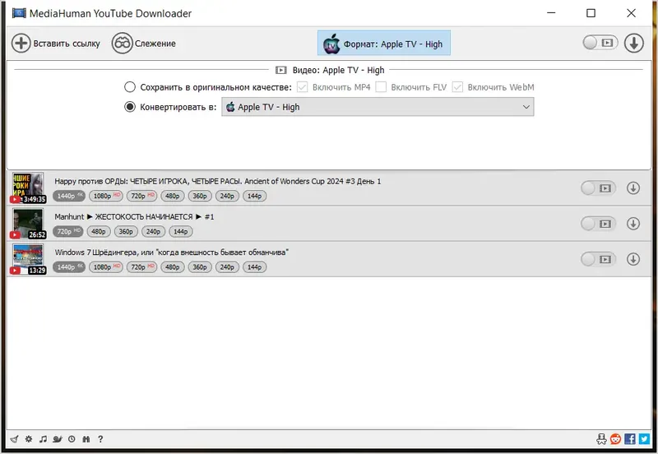Toggle switch on Happy против ОРДЫ row
Image resolution: width=658 pixels, height=454 pixels.
click(599, 188)
